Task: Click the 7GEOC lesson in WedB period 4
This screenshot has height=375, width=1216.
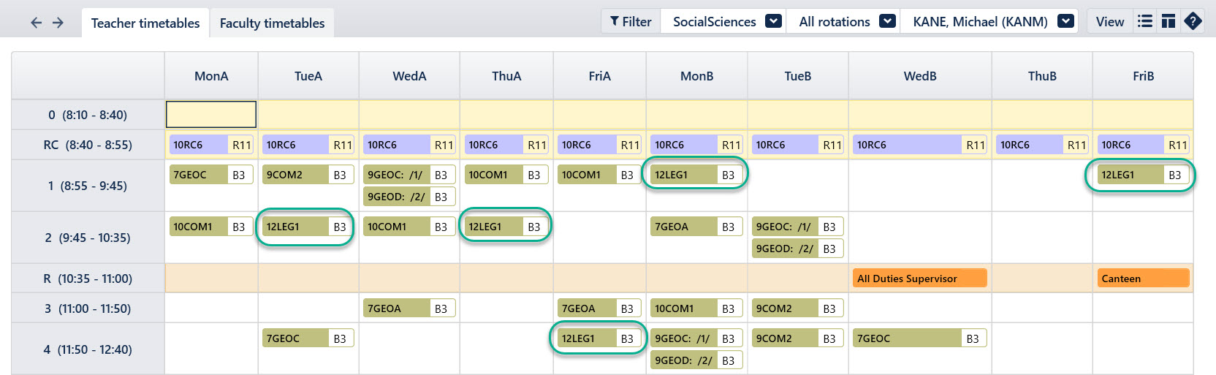Action: point(919,338)
